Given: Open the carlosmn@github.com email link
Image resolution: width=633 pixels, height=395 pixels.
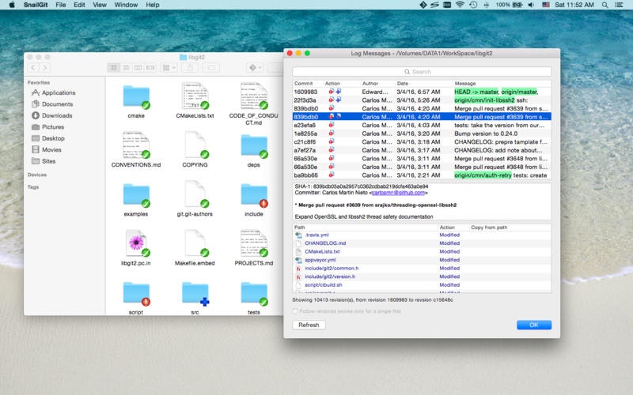Looking at the screenshot, I should click(x=398, y=193).
